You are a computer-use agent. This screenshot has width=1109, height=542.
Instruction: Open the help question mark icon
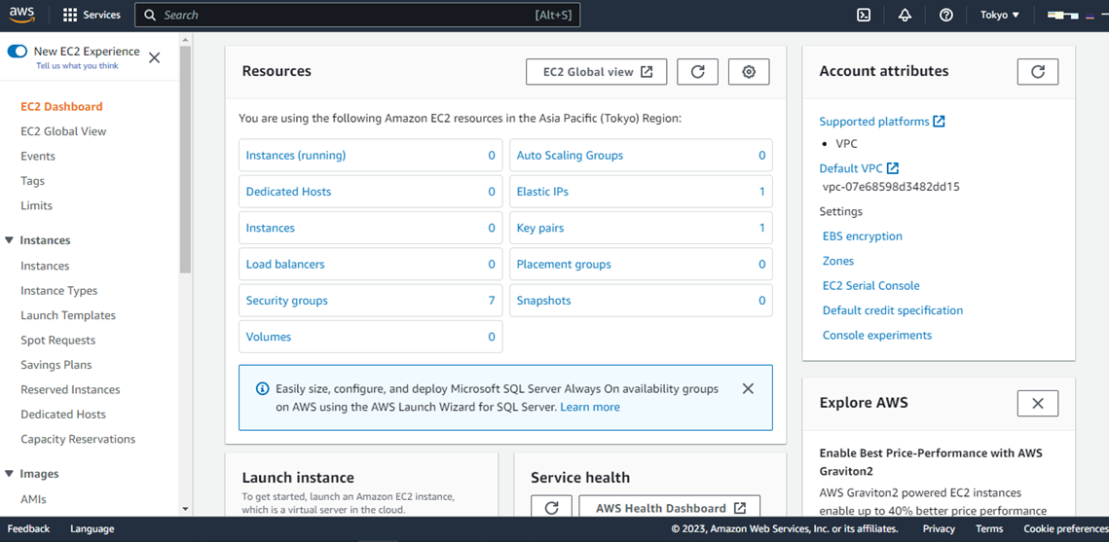pos(946,15)
